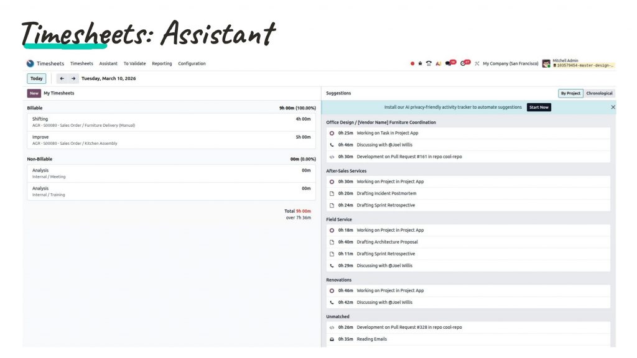Jump to Today with the Today button
The height and width of the screenshot is (358, 637).
pyautogui.click(x=36, y=78)
